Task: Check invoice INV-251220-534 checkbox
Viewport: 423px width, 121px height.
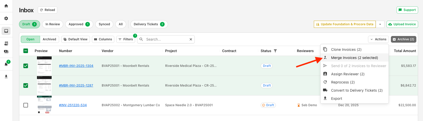Action: pos(26,105)
